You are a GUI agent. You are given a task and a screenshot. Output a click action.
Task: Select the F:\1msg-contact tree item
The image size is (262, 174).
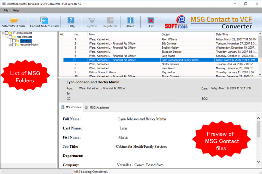point(22,33)
